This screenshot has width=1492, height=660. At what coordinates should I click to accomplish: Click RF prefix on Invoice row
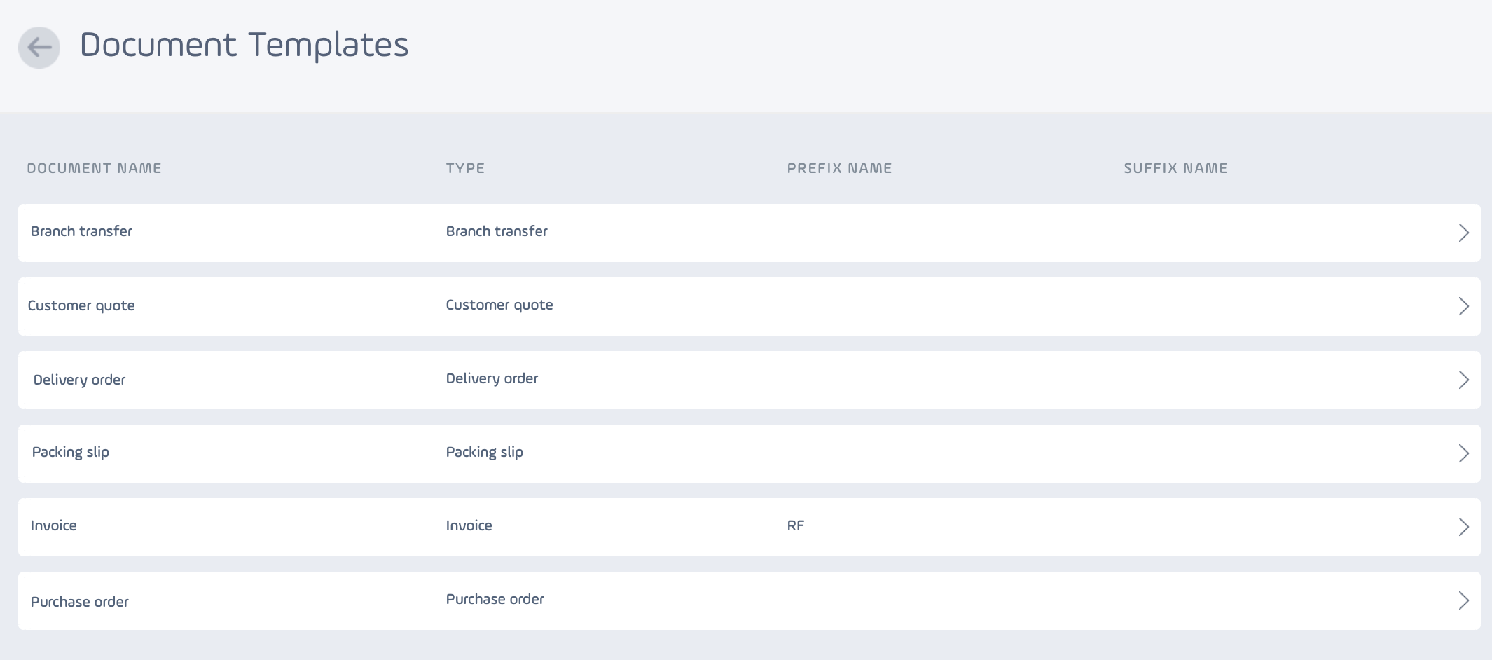(796, 525)
